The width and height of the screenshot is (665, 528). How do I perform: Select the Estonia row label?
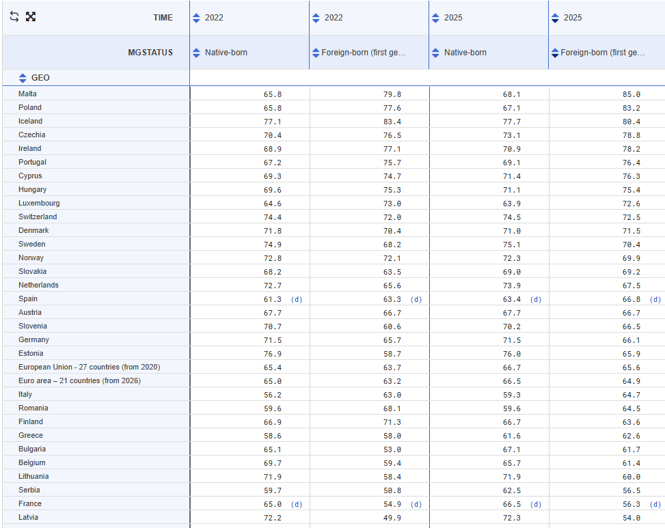[31, 353]
